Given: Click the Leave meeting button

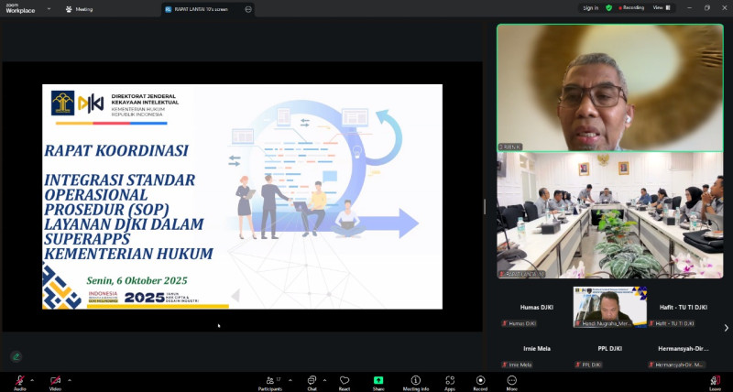Looking at the screenshot, I should click(x=714, y=381).
